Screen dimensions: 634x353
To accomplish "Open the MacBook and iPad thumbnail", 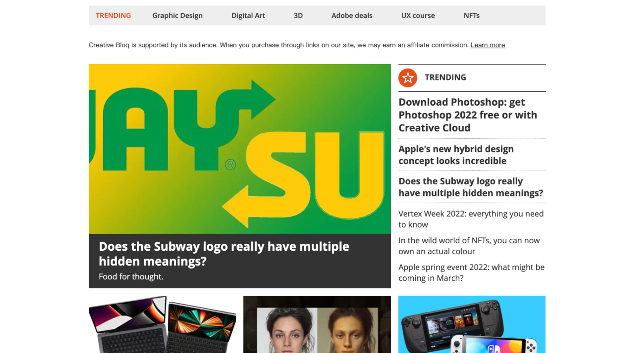I will 162,324.
